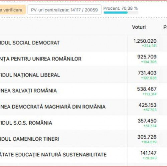Select the S.O.S. ROMÂNIA party row name

point(26,123)
